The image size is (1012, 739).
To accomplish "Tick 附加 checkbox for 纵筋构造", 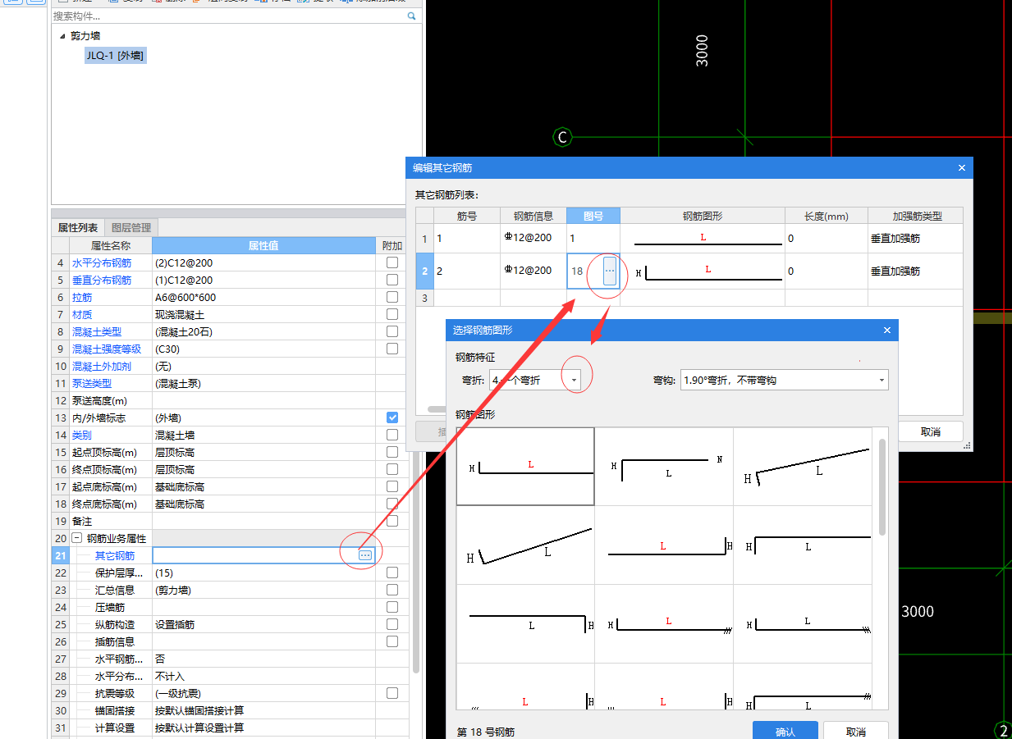I will point(392,624).
